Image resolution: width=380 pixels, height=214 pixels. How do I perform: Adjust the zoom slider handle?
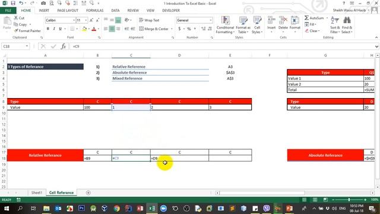[x=349, y=200]
